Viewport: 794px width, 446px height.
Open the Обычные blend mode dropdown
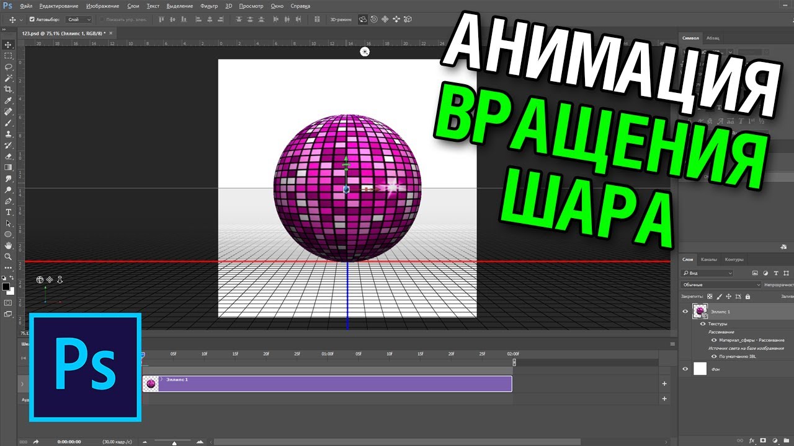tap(721, 284)
